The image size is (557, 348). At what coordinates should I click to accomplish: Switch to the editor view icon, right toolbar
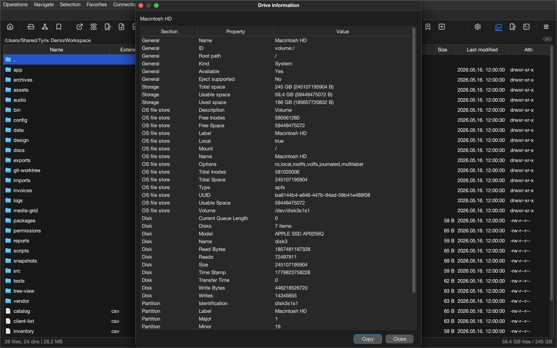(513, 27)
